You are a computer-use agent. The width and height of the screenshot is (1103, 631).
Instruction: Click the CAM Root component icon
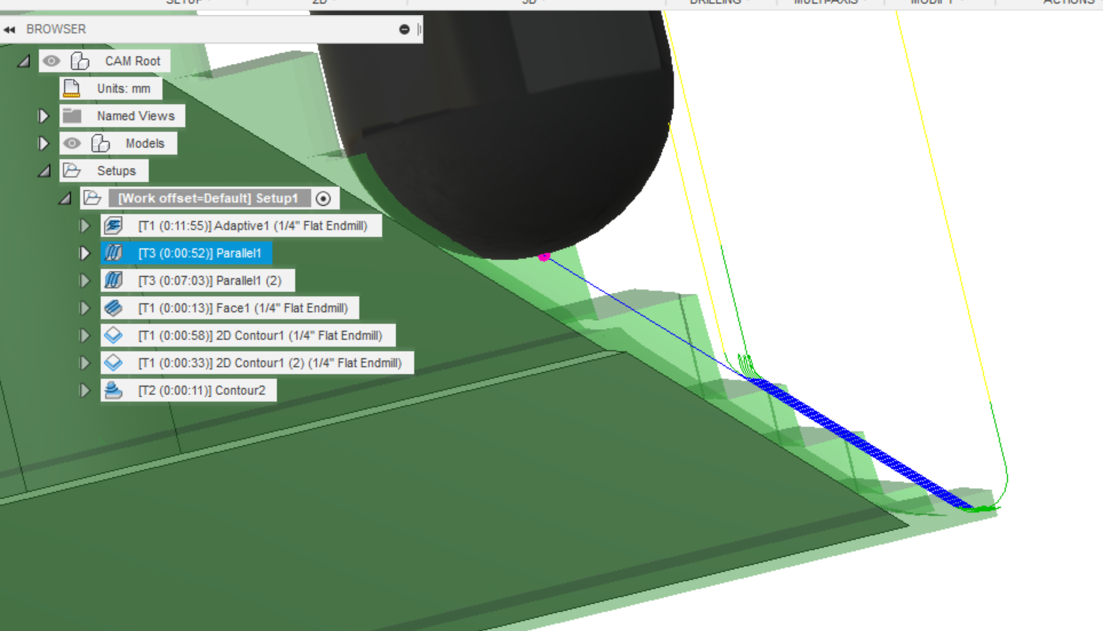81,60
